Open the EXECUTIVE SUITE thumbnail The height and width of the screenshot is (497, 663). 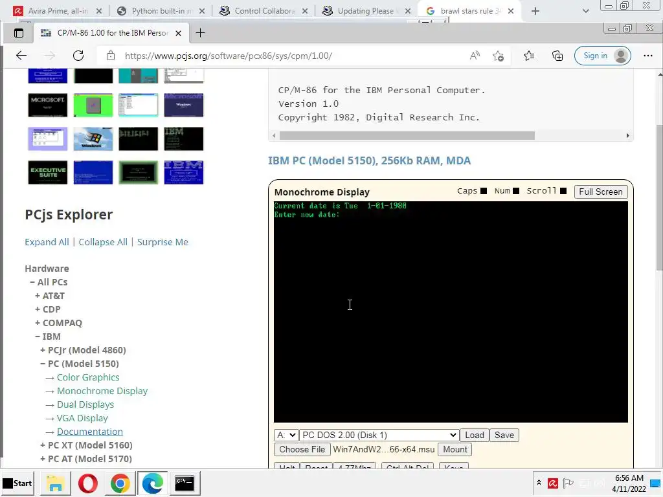click(x=48, y=172)
